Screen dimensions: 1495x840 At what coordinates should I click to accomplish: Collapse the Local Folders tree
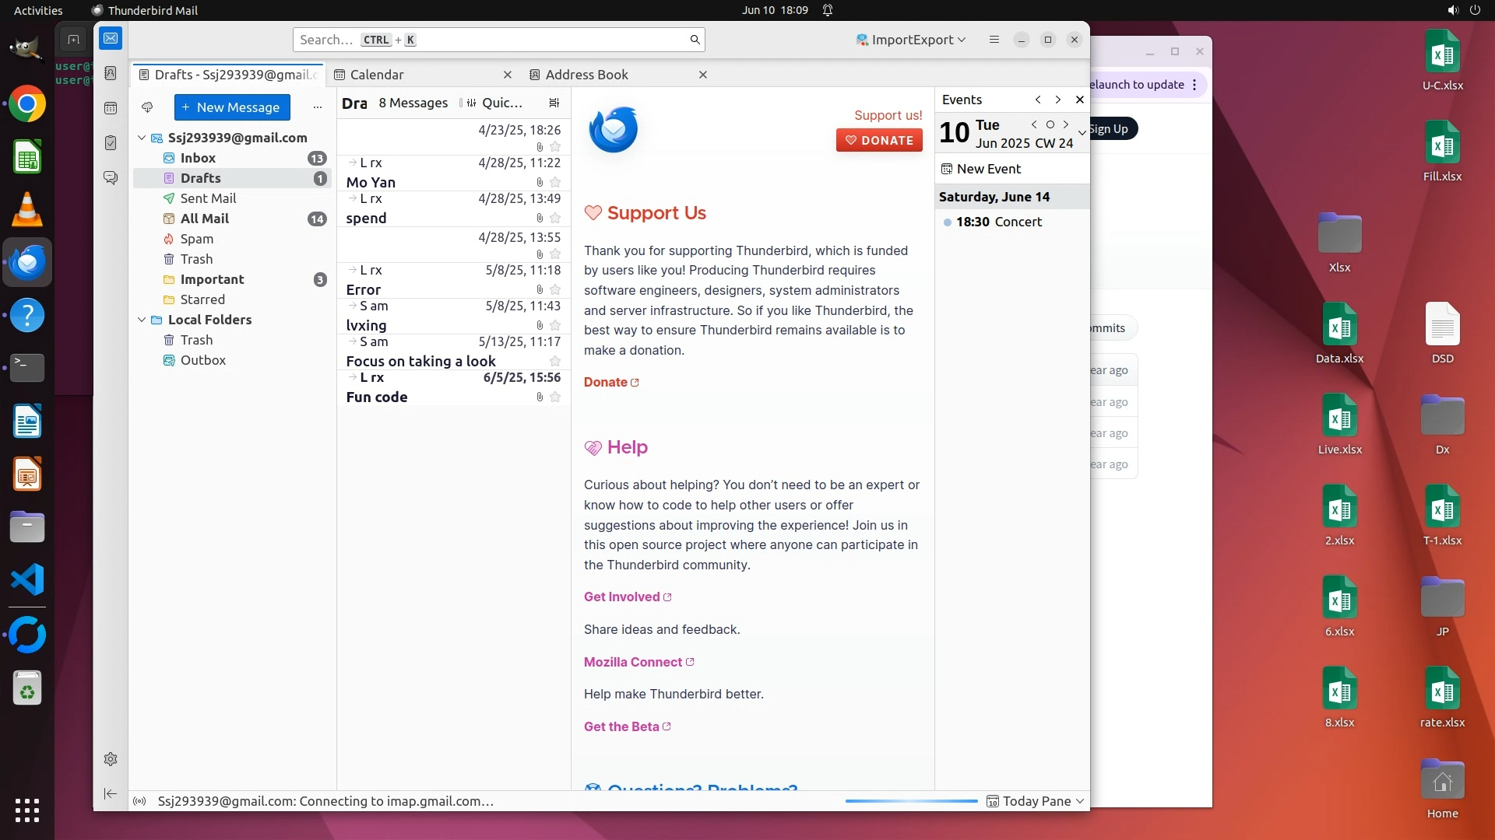142,320
